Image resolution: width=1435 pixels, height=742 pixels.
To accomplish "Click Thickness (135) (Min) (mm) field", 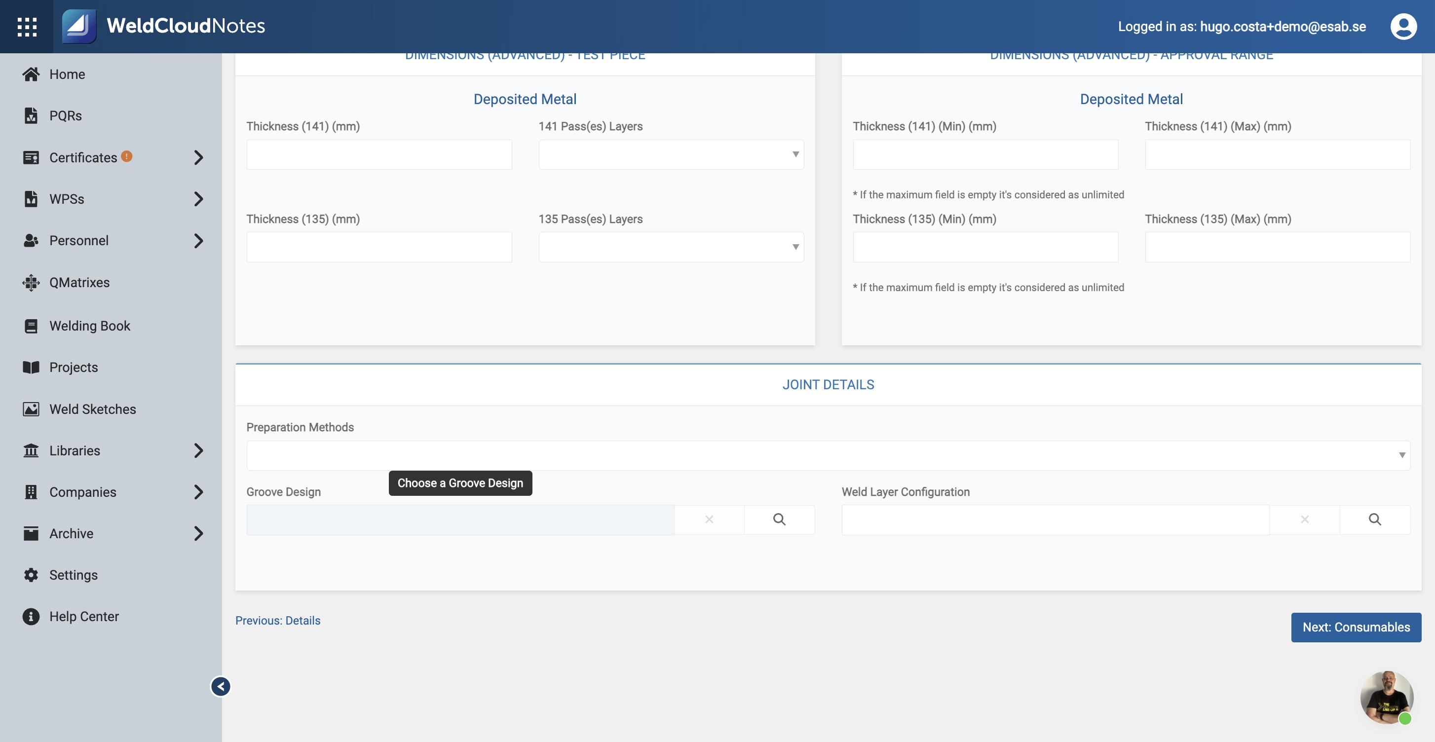I will tap(985, 247).
